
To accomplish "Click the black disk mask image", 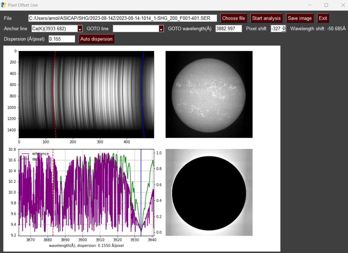I will pyautogui.click(x=209, y=192).
